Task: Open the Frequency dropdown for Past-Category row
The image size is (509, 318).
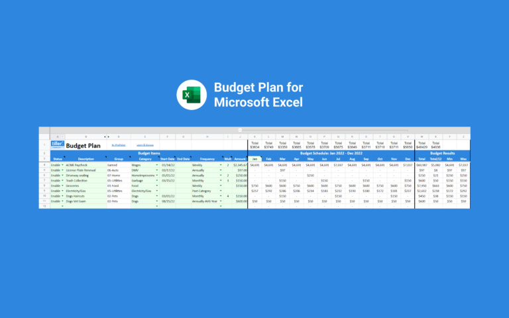Action: click(x=221, y=191)
